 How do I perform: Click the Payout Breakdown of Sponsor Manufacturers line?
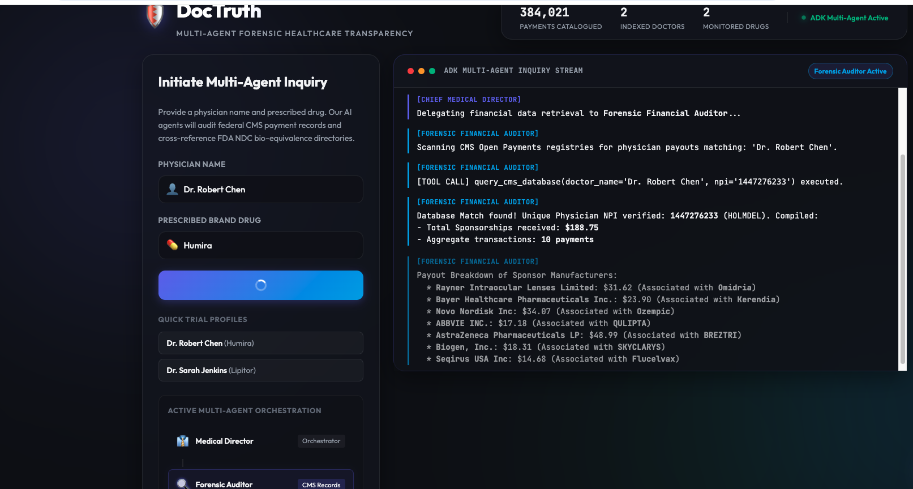click(x=517, y=275)
